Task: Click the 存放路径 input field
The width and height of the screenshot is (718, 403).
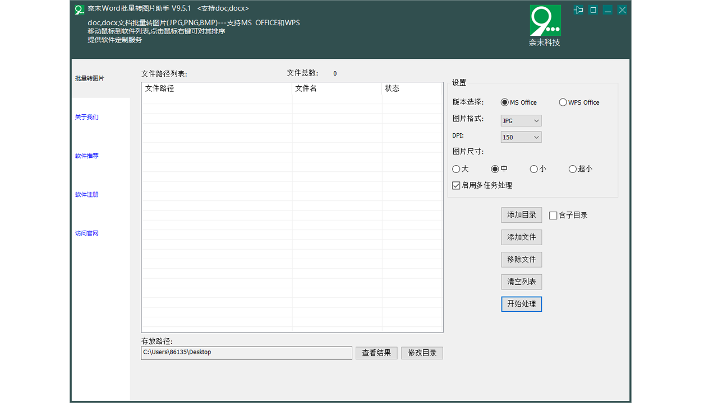Action: 247,353
